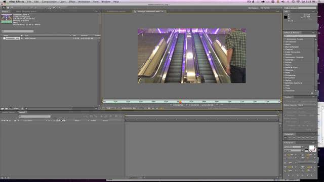Click black color swatch in Info panel
Screen dimensions: 324x182
click(286, 17)
